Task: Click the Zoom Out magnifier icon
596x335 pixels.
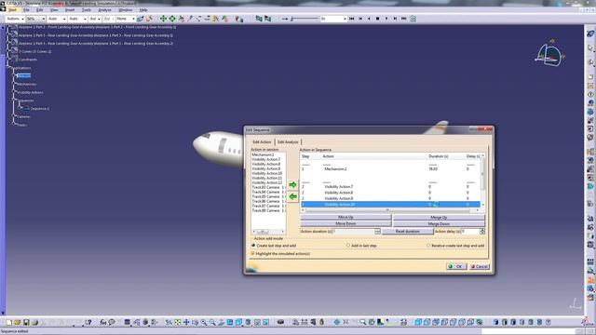Action: (212, 322)
